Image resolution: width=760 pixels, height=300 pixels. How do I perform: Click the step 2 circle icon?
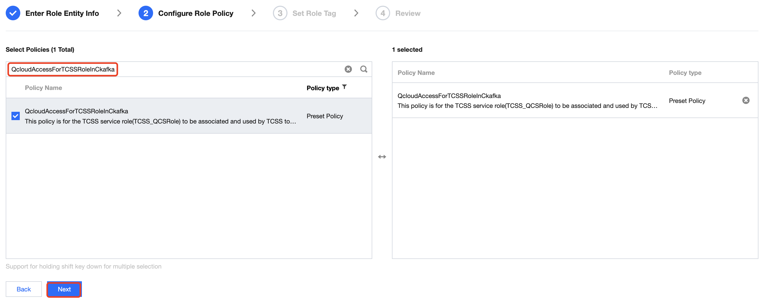point(146,13)
